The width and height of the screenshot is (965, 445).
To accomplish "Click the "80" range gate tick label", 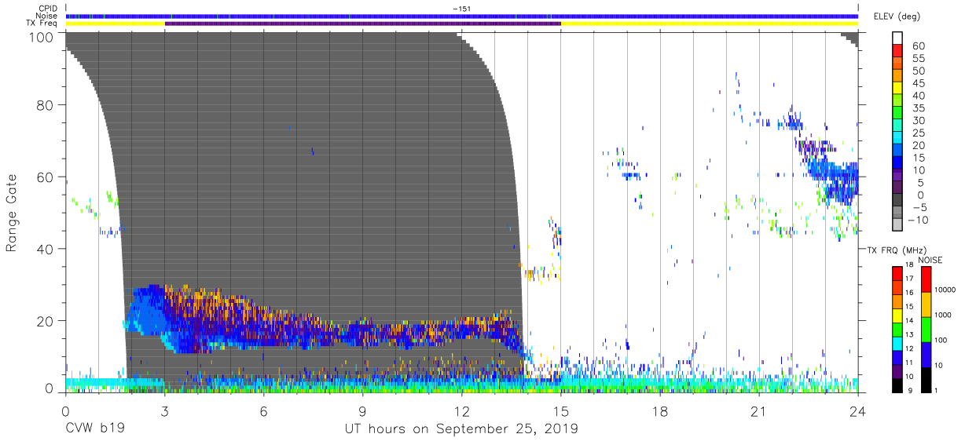I will coord(46,104).
